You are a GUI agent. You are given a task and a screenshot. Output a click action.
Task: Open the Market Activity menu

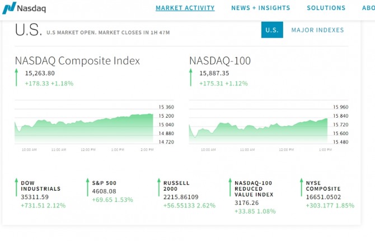185,8
